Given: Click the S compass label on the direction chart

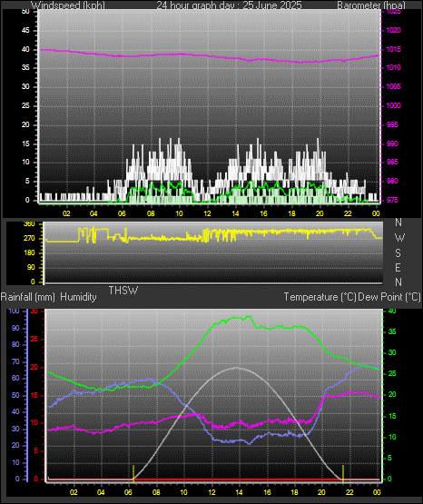Looking at the screenshot, I should (398, 253).
